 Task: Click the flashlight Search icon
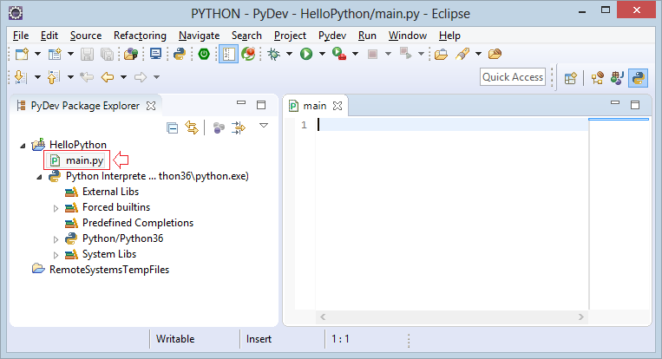pos(462,54)
